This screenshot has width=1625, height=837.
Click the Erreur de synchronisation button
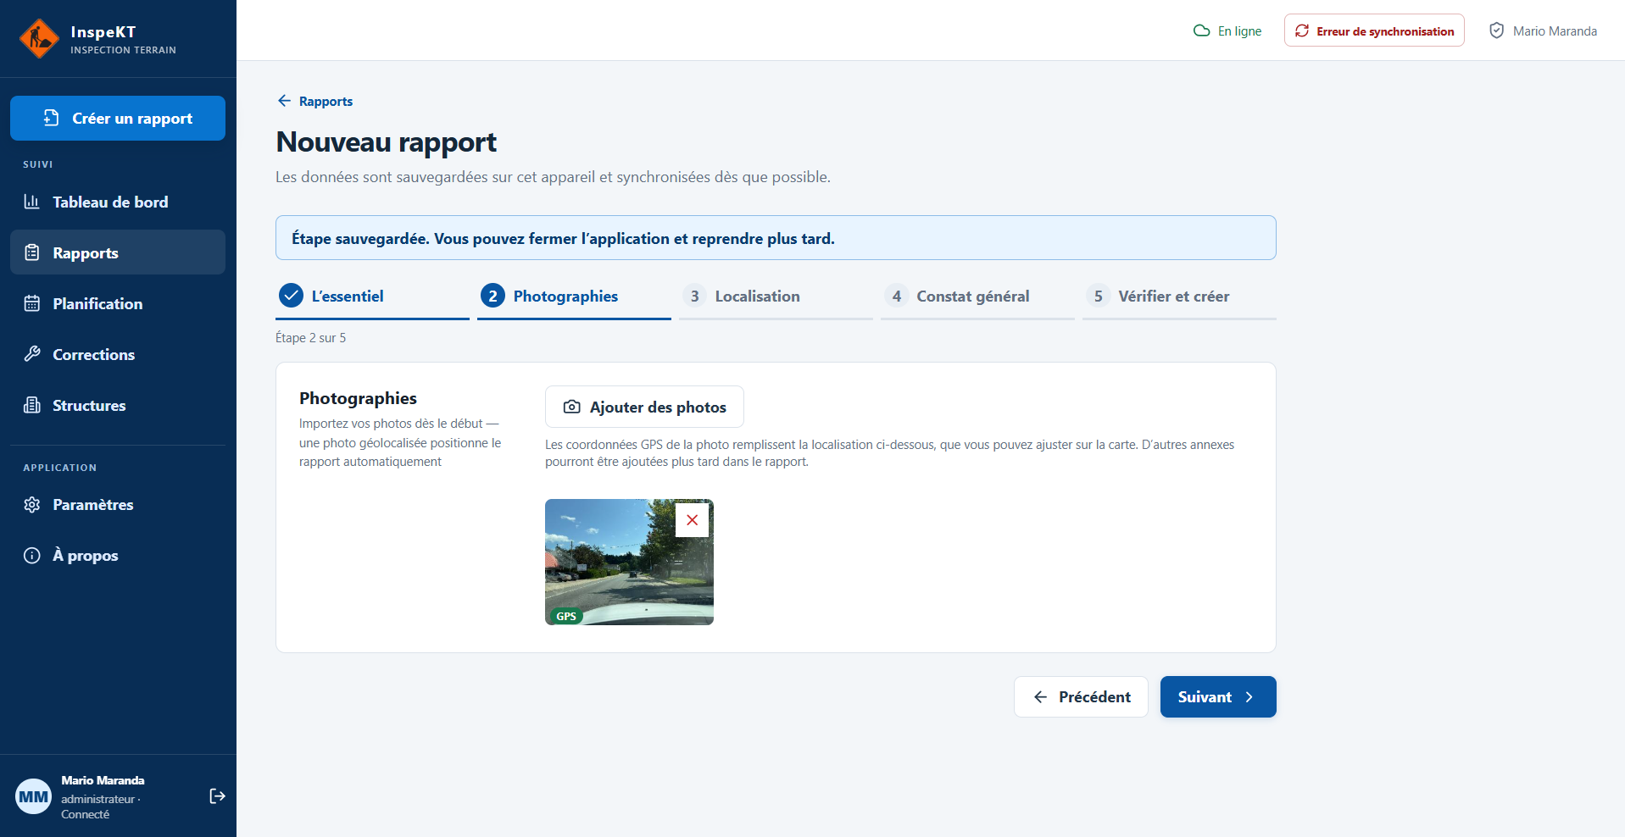[1374, 30]
